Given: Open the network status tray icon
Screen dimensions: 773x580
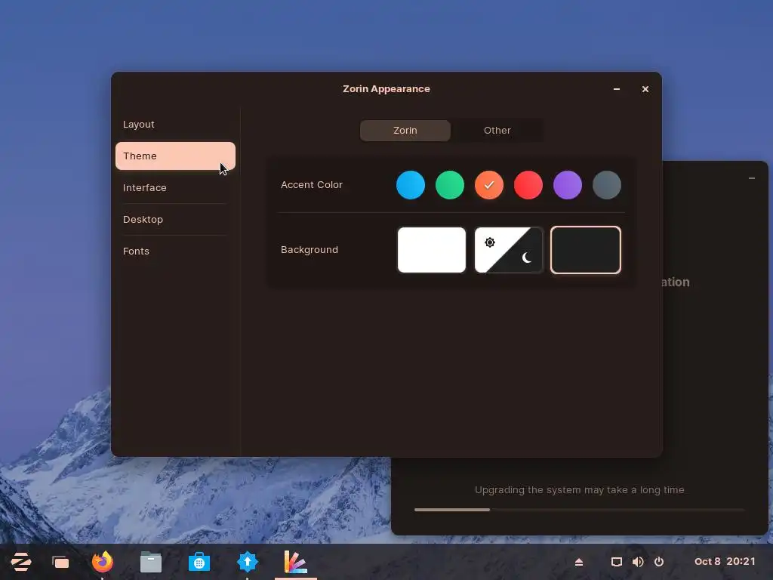Looking at the screenshot, I should point(616,562).
